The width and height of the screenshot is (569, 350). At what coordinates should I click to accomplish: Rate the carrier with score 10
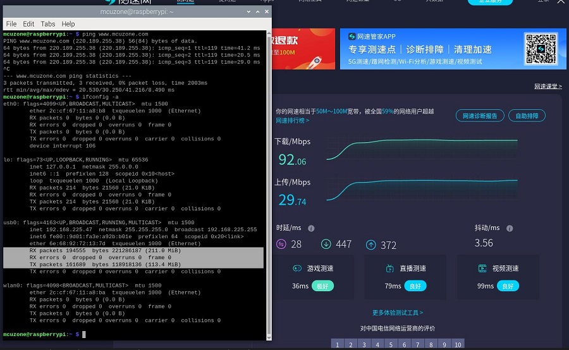coord(458,344)
